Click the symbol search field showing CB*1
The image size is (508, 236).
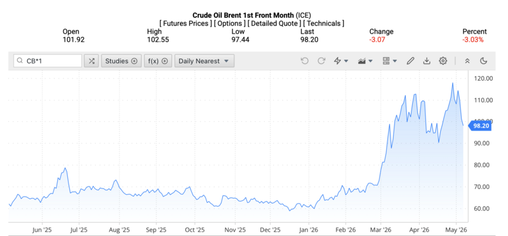coord(48,61)
